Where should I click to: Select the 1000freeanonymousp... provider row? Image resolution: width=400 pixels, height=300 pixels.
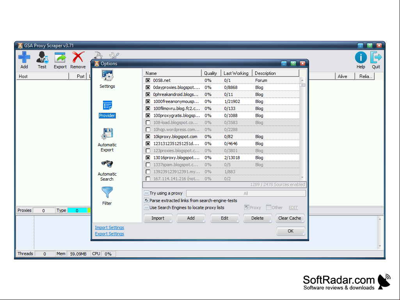click(221, 101)
